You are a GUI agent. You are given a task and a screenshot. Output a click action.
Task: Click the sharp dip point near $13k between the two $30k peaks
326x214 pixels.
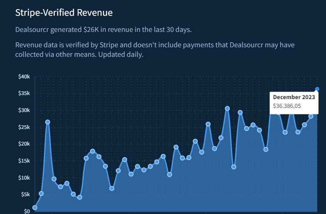[234, 167]
